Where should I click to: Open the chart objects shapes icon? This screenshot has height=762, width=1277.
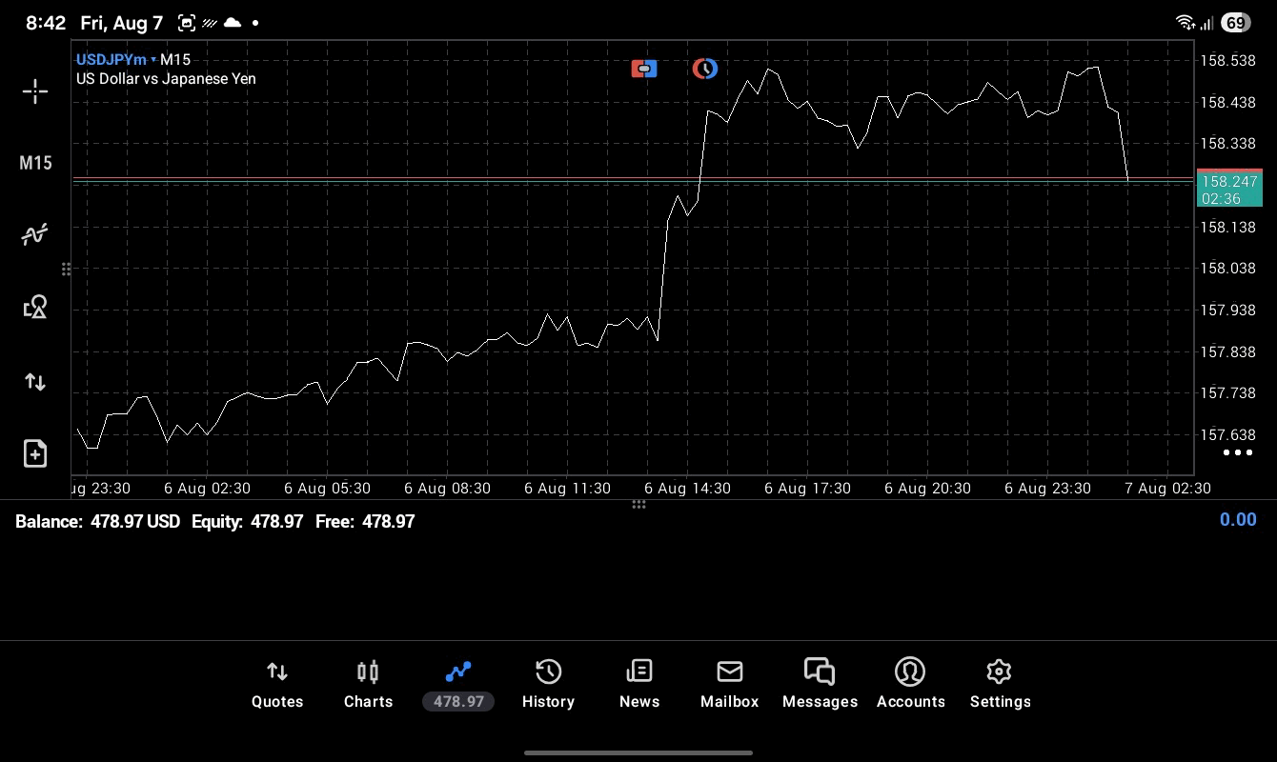click(35, 308)
